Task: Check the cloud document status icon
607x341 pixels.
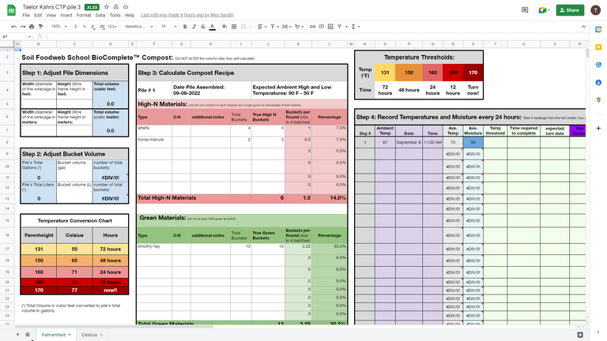Action: point(126,7)
